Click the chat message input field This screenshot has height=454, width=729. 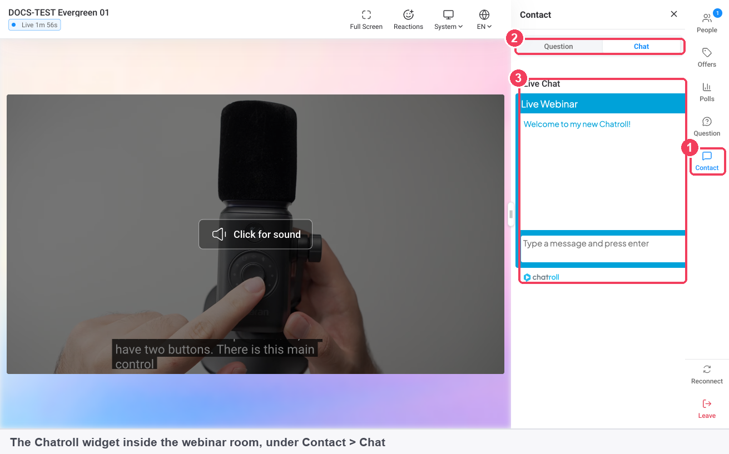[x=602, y=248]
